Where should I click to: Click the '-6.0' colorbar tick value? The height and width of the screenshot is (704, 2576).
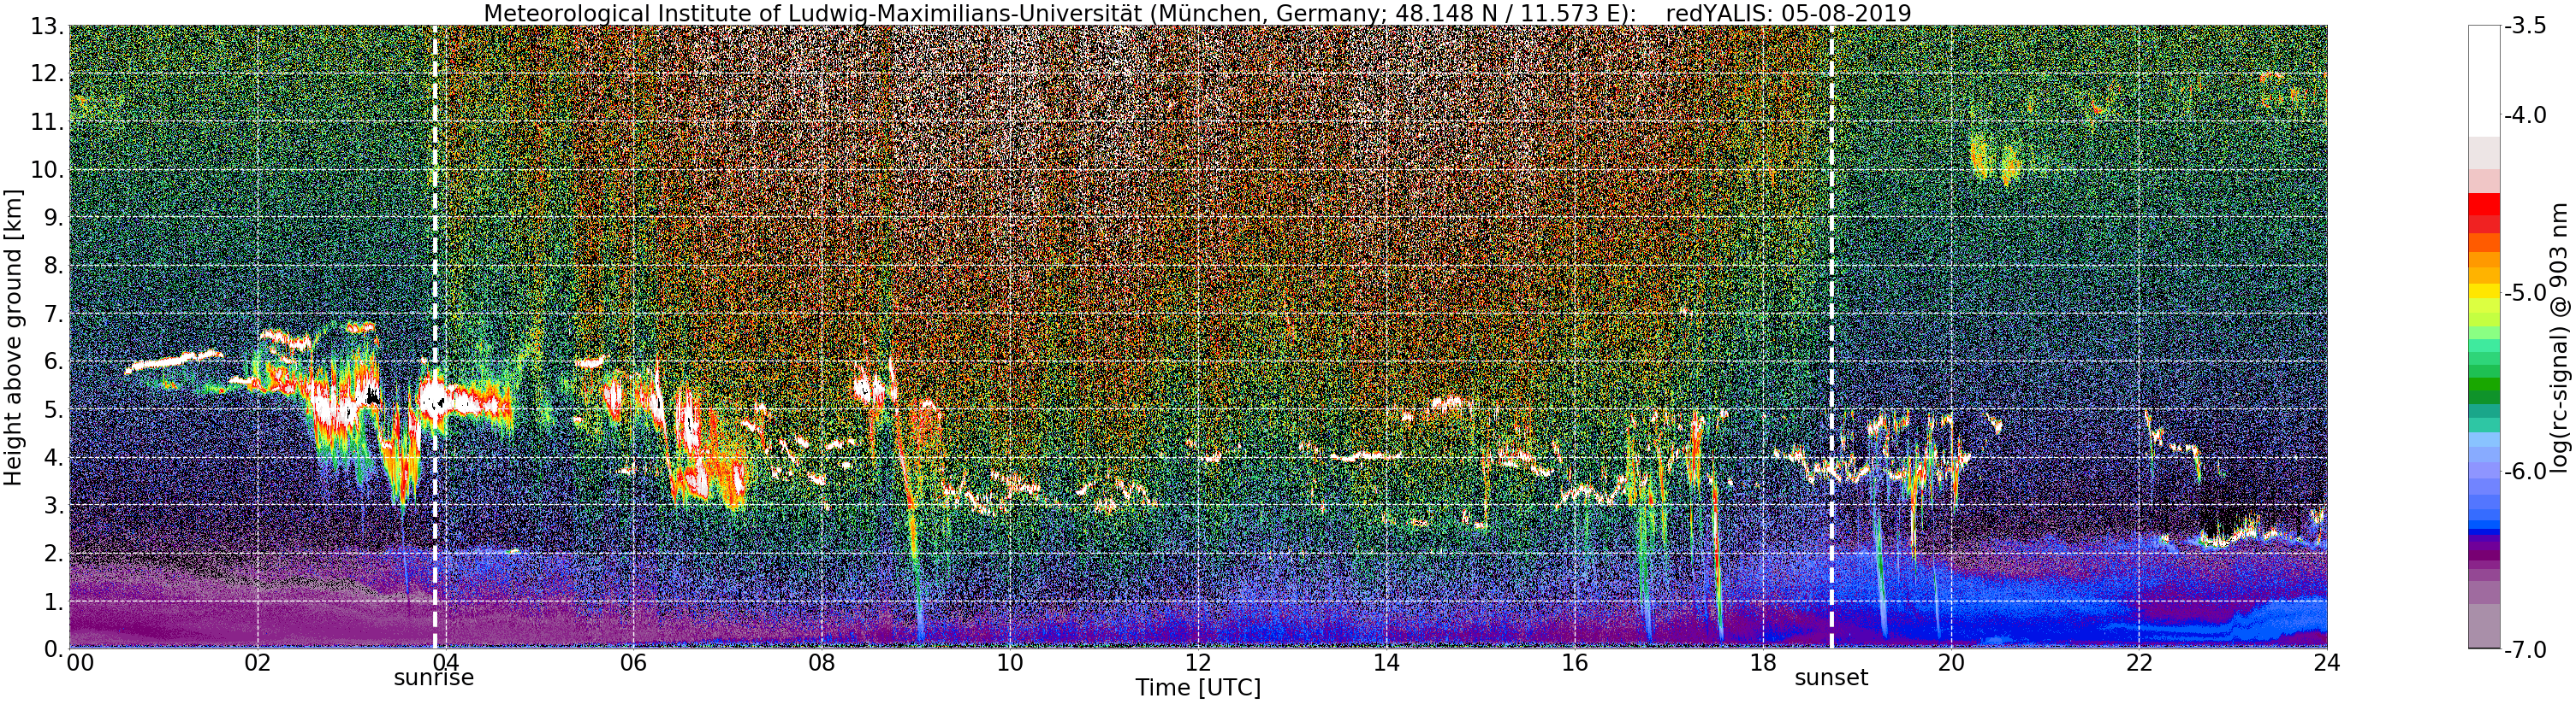[x=2525, y=472]
